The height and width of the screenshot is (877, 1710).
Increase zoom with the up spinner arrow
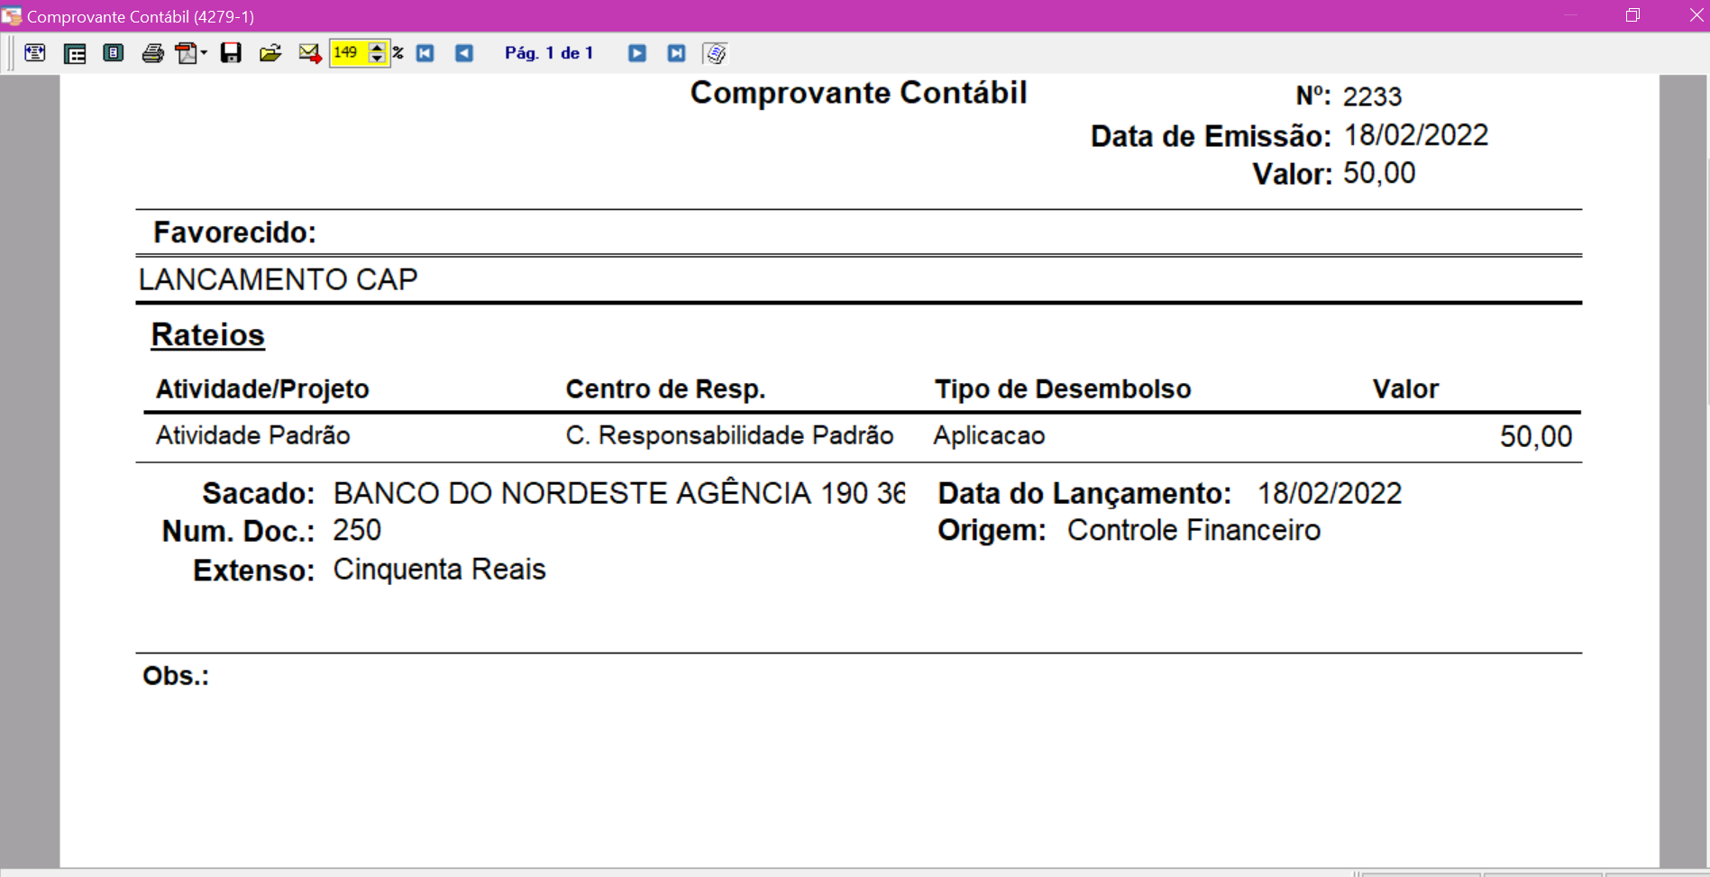pos(378,47)
